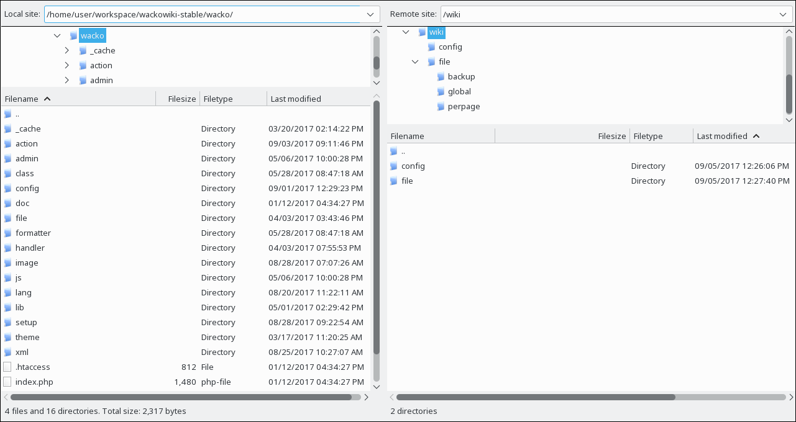Screen dimensions: 796x422
Task: Click the setup folder icon in local list
Action: click(7, 322)
